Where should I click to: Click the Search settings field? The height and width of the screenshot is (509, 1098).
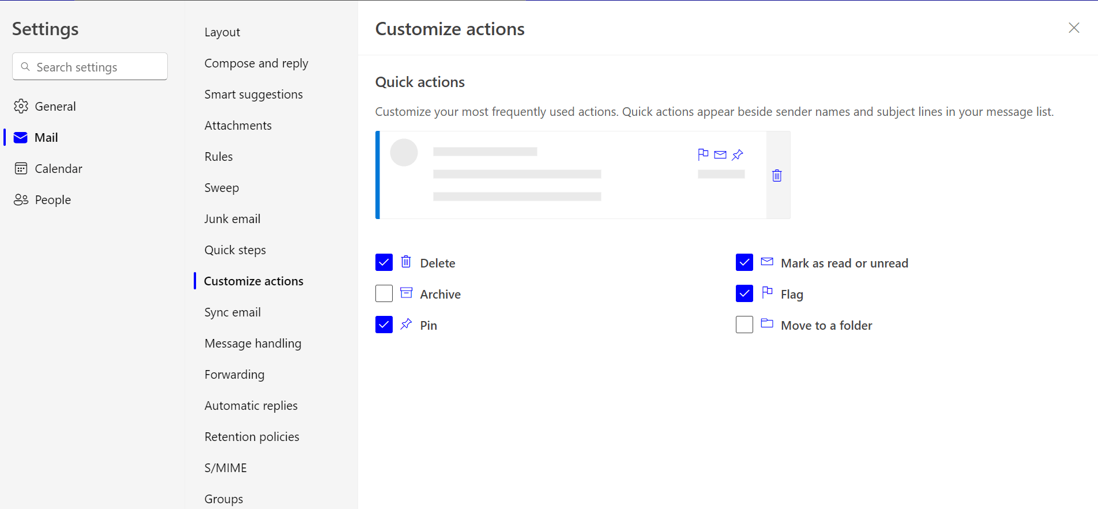click(90, 67)
